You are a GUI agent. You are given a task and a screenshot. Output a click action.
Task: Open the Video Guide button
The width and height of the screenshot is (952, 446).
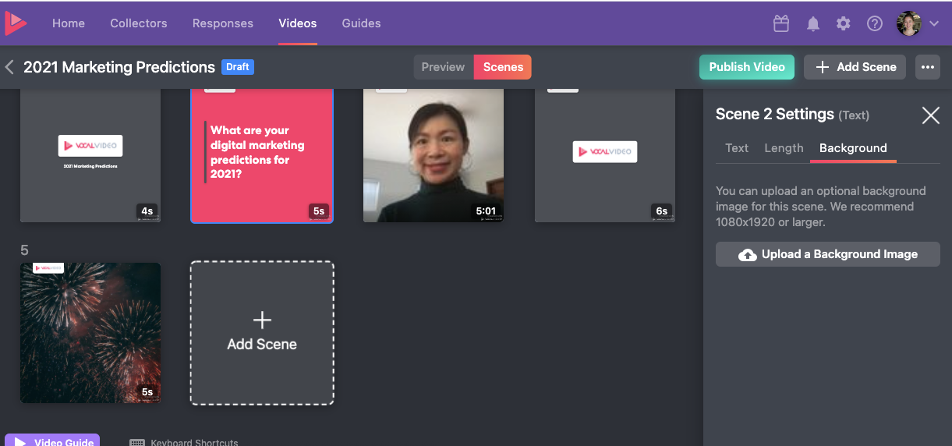click(x=52, y=441)
